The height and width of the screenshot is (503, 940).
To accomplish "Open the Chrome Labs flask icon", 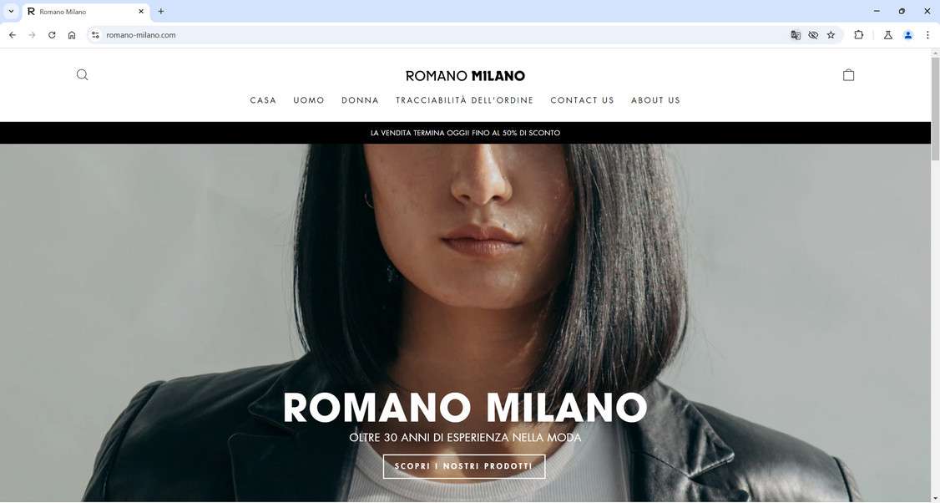I will point(888,35).
